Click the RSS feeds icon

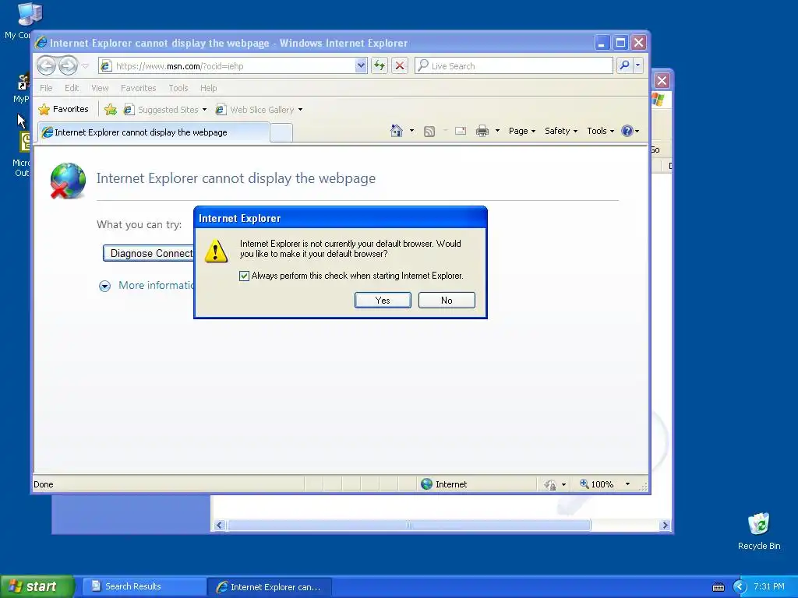[429, 131]
